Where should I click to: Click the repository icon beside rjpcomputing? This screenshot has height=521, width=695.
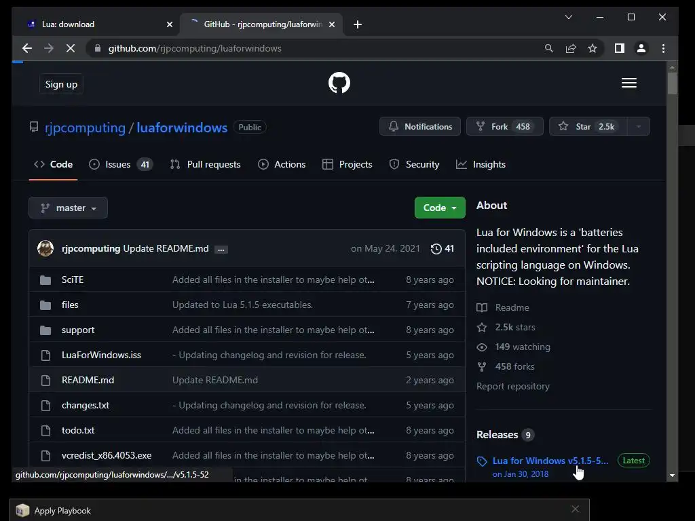click(x=34, y=127)
